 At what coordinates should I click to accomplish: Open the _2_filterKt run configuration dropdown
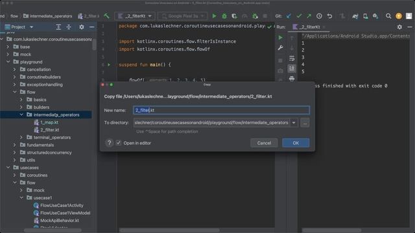pos(134,16)
